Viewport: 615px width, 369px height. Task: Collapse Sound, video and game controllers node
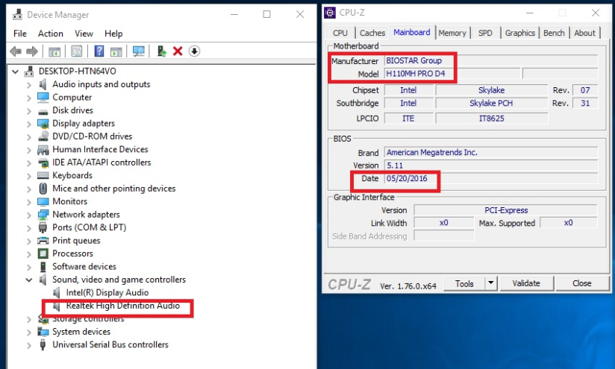(x=28, y=280)
